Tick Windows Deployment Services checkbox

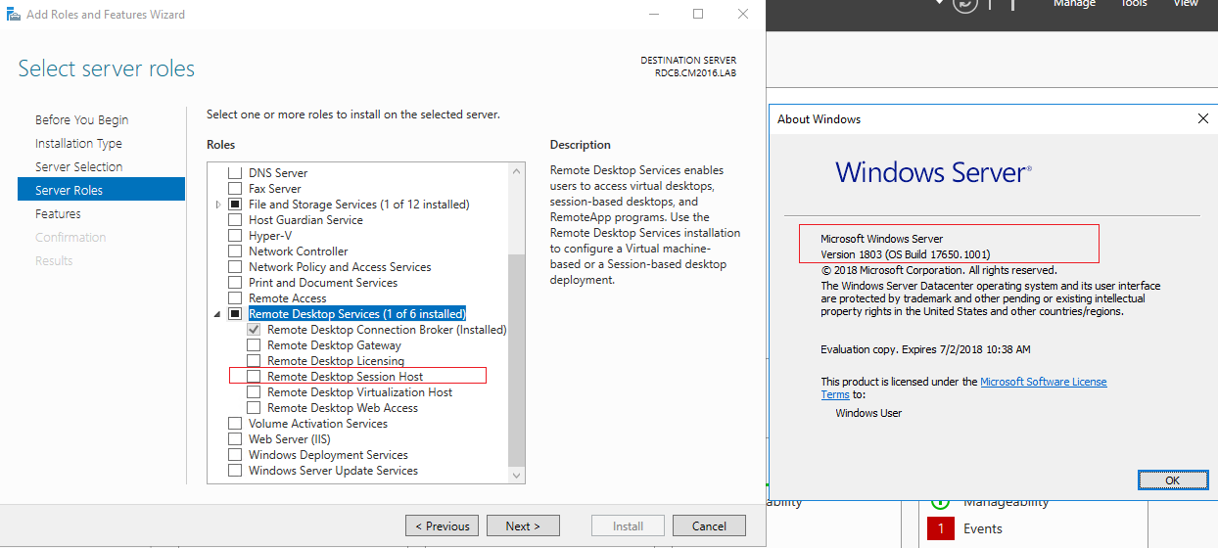[235, 455]
